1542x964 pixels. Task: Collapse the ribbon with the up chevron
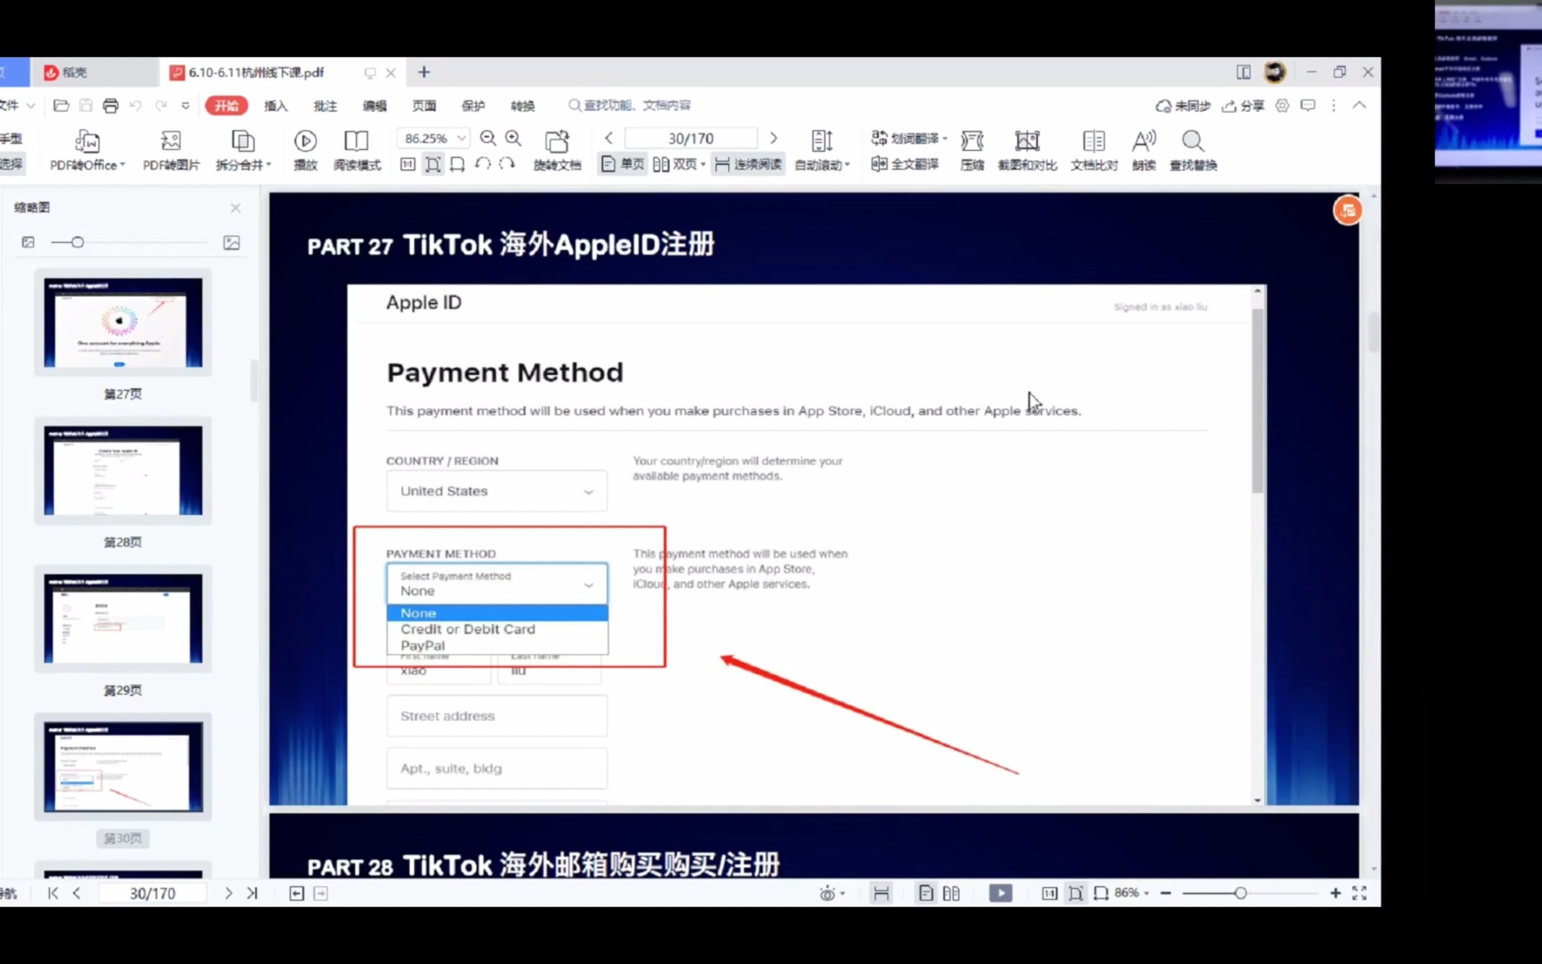click(x=1359, y=105)
